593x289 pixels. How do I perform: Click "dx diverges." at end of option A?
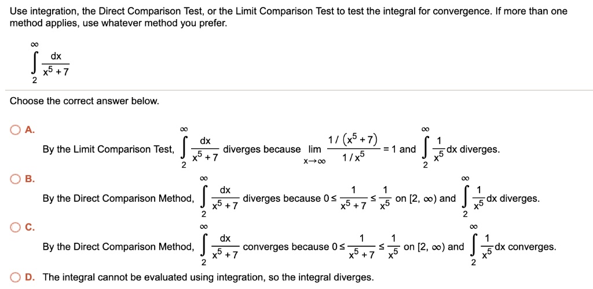(473, 150)
